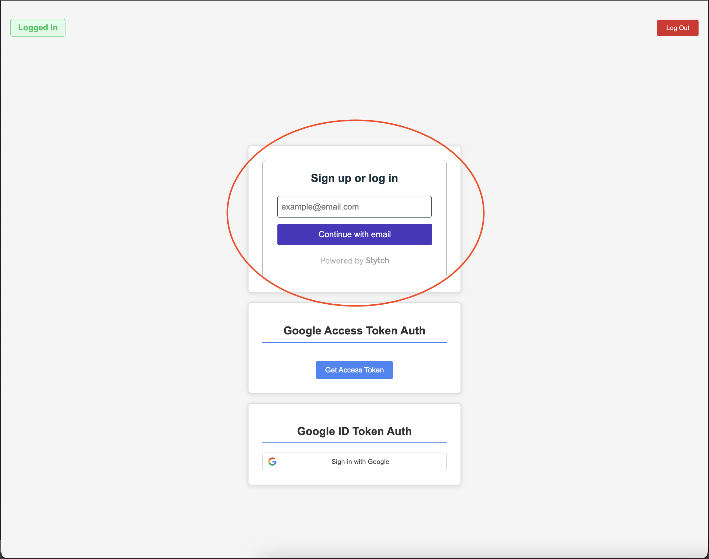
Task: Click the word 'Logged' in the status badge
Action: coord(33,28)
